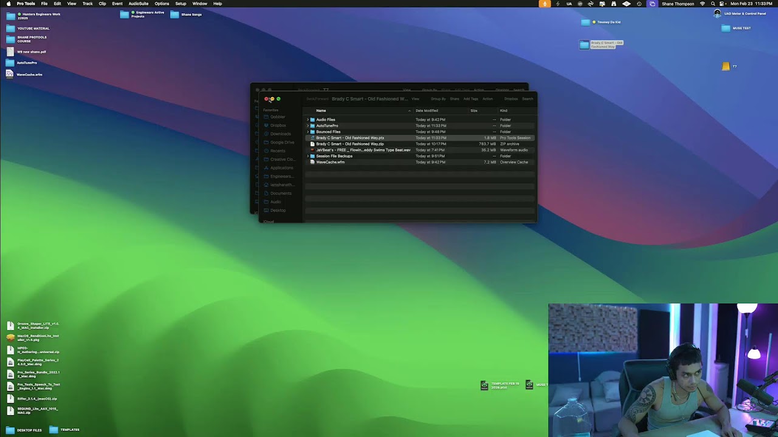The width and height of the screenshot is (778, 437).
Task: Expand the AutoTunePro folder in Finder
Action: coord(308,126)
